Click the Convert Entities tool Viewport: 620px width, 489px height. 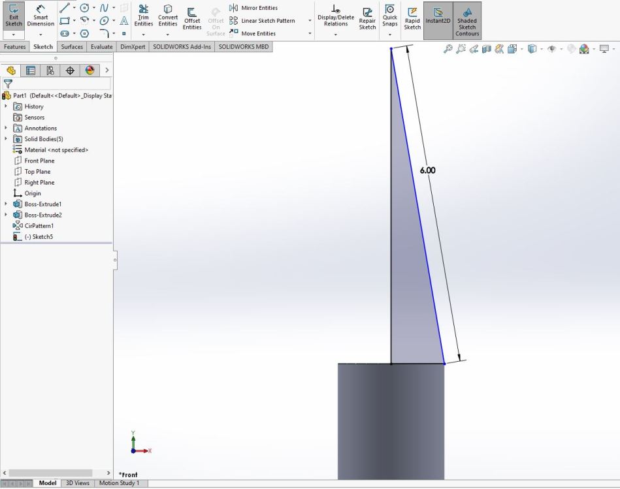(168, 16)
